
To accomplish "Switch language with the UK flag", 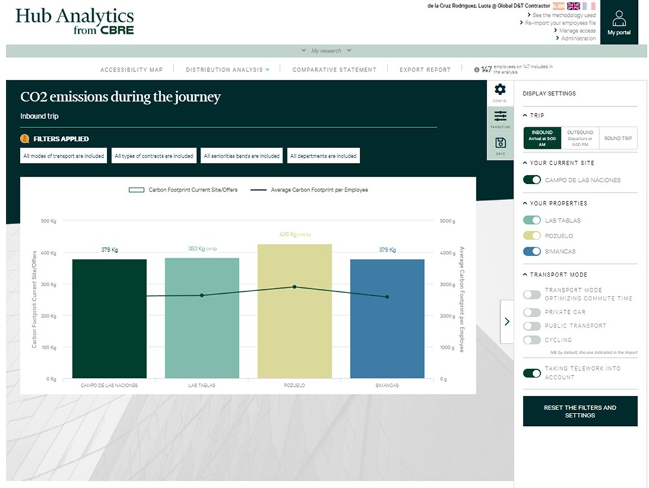I will [x=573, y=6].
